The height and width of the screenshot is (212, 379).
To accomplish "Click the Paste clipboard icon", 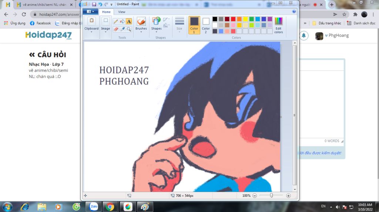I will [92, 21].
